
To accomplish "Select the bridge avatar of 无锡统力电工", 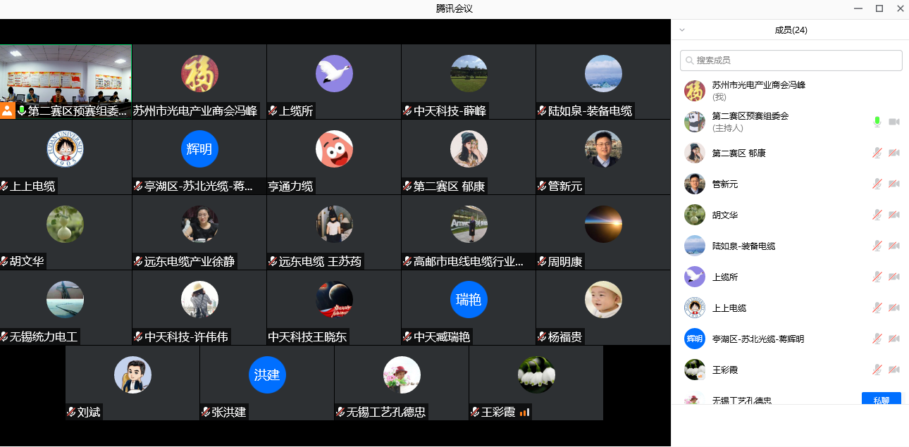I will click(x=65, y=299).
